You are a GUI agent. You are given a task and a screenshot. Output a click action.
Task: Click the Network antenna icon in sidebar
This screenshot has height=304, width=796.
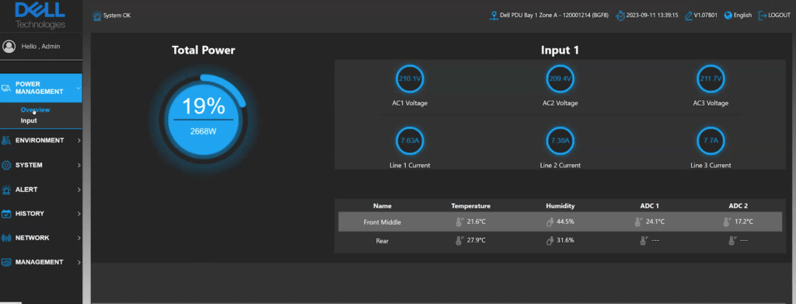coord(6,238)
